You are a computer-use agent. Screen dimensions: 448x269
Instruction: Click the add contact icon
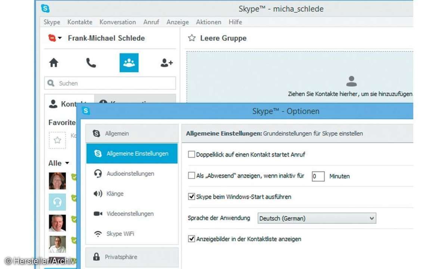click(x=167, y=63)
